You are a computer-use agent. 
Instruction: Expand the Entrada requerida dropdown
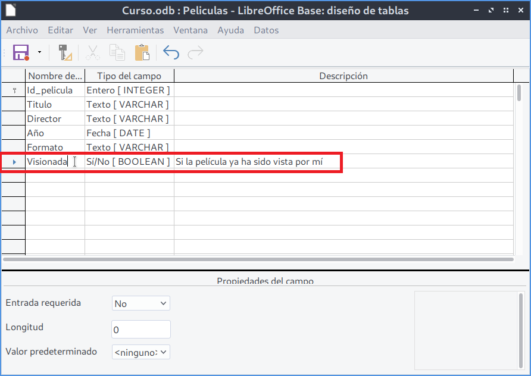(141, 303)
